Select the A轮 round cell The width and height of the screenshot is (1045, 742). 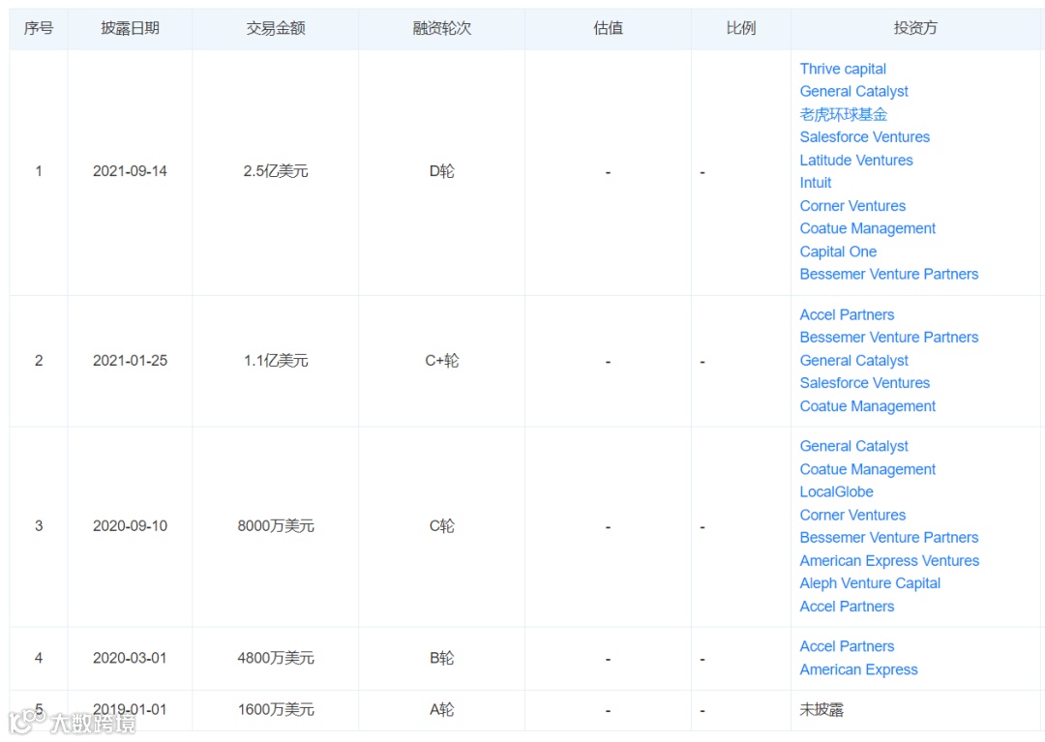click(x=442, y=709)
